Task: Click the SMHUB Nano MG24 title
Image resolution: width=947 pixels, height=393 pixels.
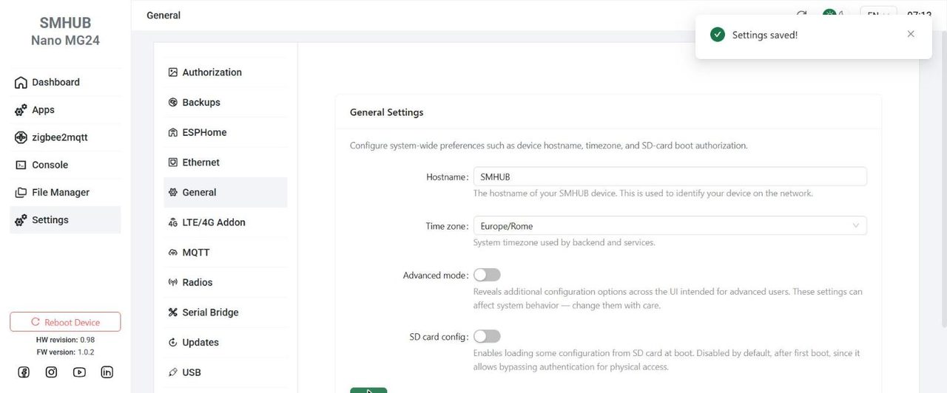Action: [65, 32]
